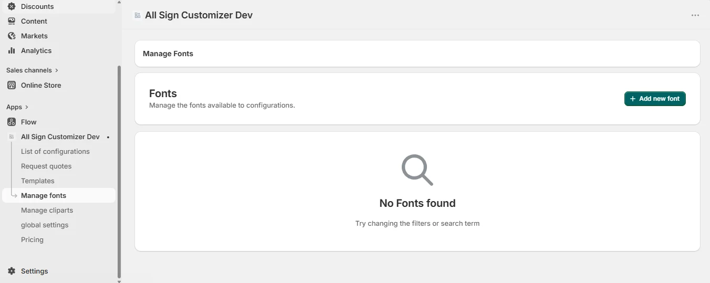
Task: Open Manage cliparts page
Action: pos(47,210)
